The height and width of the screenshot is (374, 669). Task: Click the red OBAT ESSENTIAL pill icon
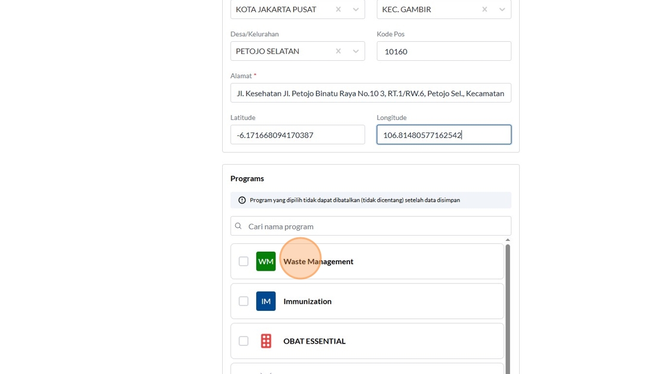(266, 341)
